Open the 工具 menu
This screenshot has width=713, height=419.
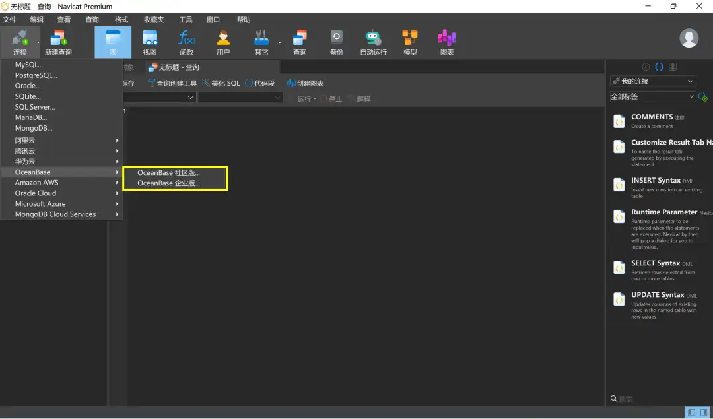pyautogui.click(x=186, y=20)
